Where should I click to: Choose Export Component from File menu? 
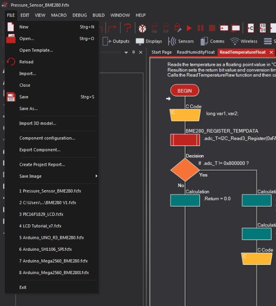tap(52, 150)
